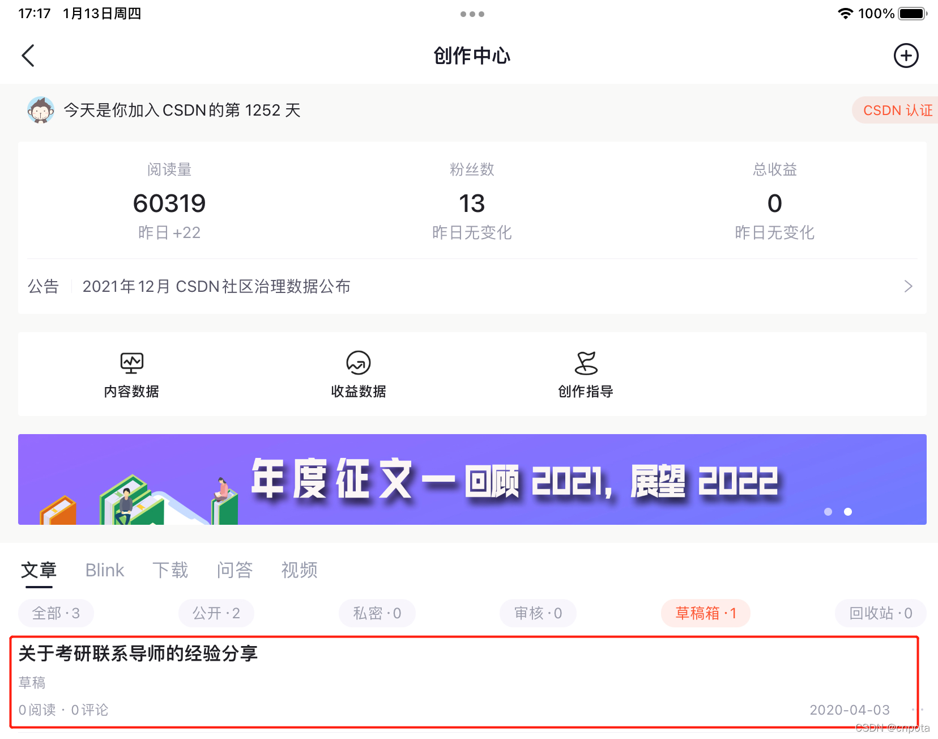This screenshot has height=739, width=938.
Task: Switch to the 下载 tab
Action: tap(170, 570)
